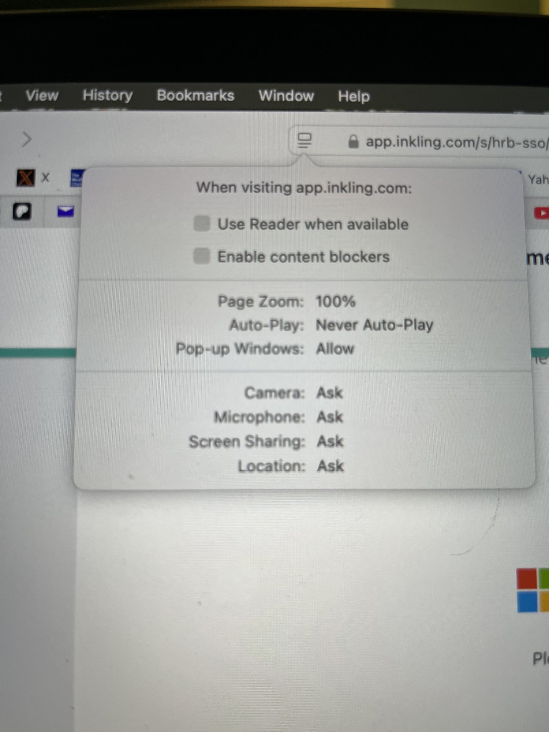Open the Camera Ask dropdown
The image size is (549, 732).
pos(329,393)
